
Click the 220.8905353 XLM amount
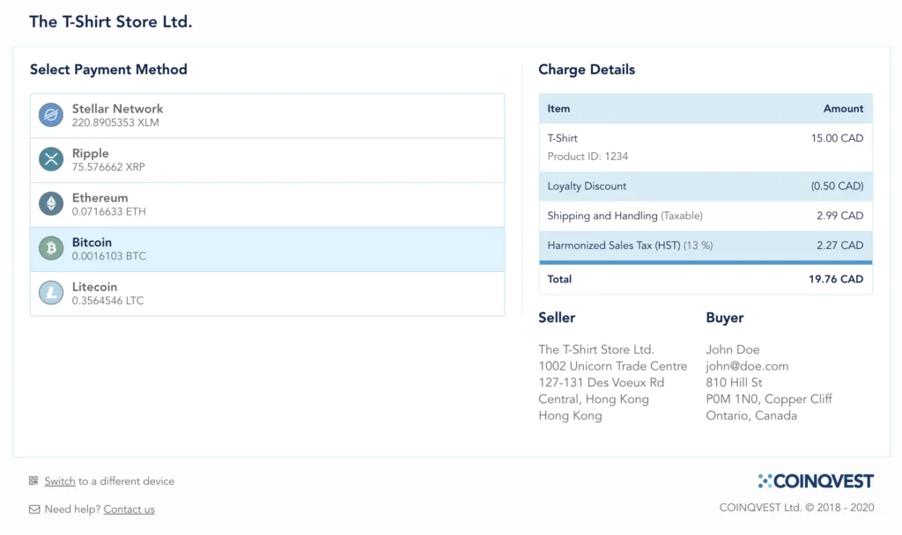pos(115,122)
